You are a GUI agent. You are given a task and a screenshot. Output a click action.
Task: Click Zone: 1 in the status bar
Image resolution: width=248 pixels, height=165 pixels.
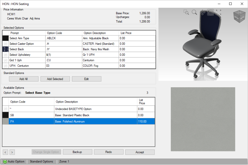64,162
